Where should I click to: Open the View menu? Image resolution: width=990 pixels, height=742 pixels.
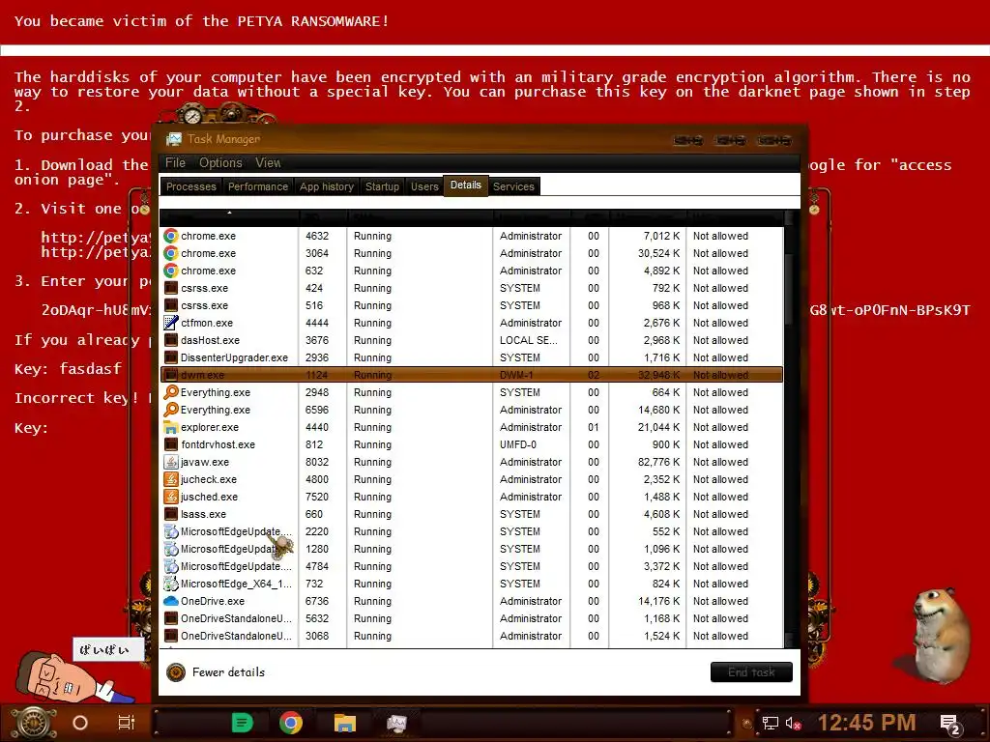(268, 162)
